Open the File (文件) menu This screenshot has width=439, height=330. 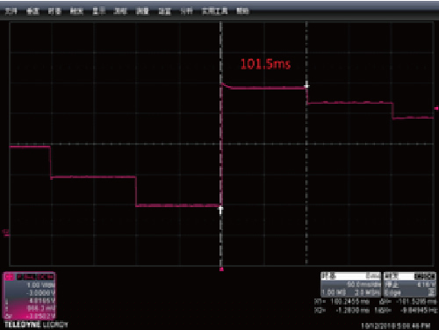11,11
